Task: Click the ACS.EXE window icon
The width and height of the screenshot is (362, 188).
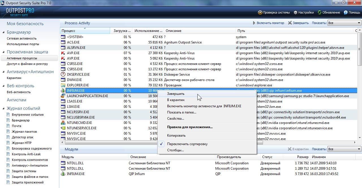Action: [63, 42]
